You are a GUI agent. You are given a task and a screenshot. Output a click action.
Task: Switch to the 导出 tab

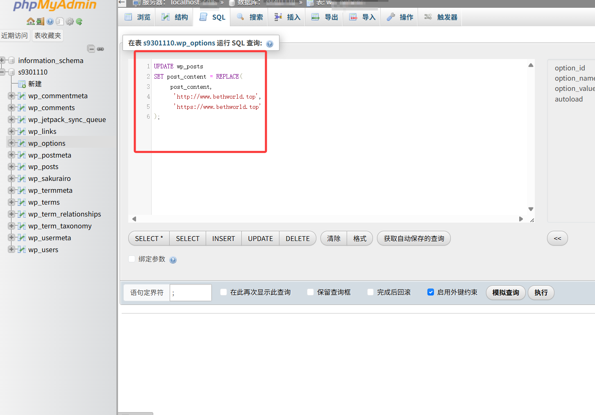click(x=326, y=17)
